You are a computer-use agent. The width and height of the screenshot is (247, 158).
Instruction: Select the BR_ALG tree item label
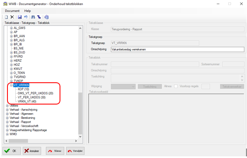click(19, 40)
